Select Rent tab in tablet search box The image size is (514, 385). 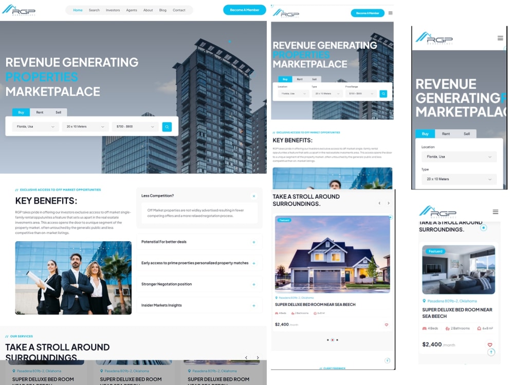coord(300,79)
